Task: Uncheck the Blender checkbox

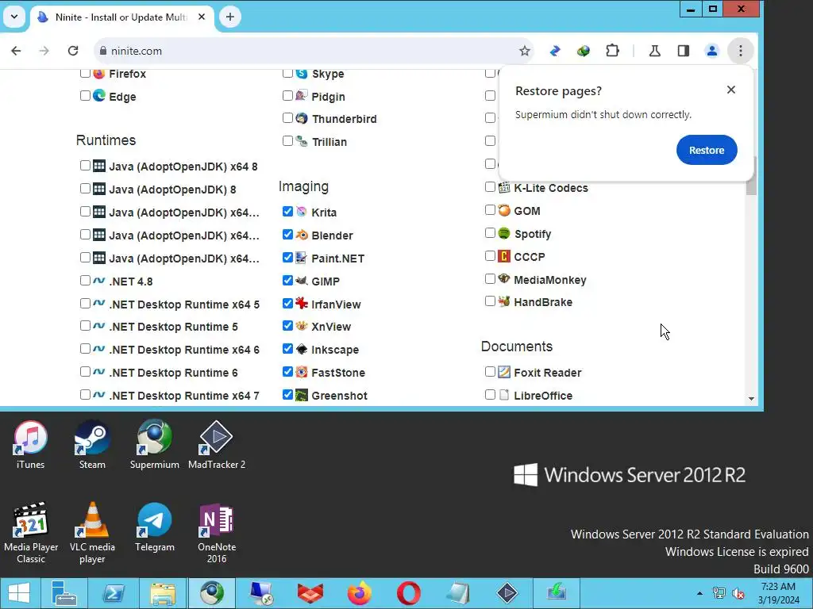Action: coord(287,235)
